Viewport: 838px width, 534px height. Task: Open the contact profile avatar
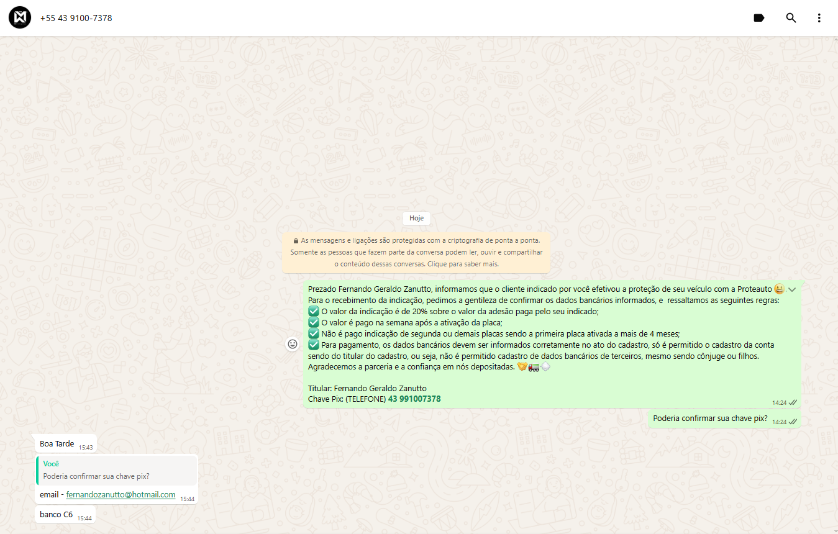pyautogui.click(x=20, y=18)
